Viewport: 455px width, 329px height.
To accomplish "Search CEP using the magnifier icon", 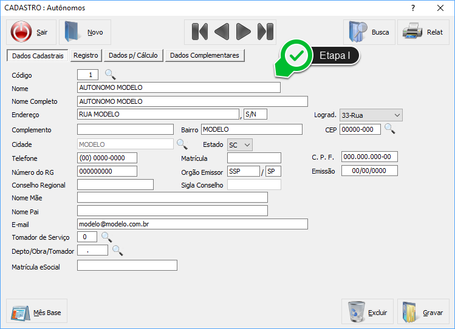I will pyautogui.click(x=389, y=129).
